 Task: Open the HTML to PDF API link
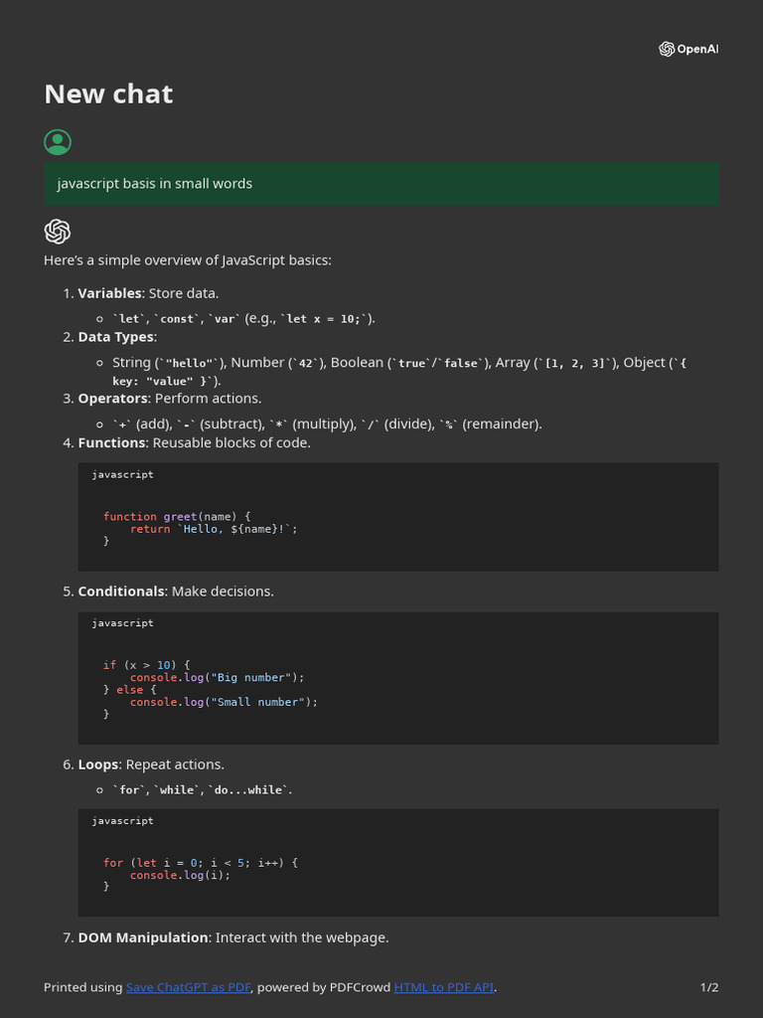tap(443, 987)
